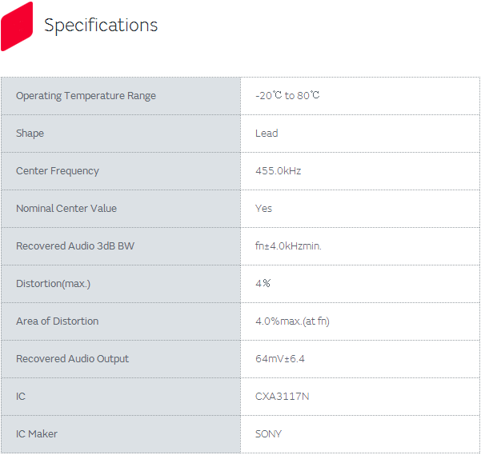Viewport: 481px width, 455px height.
Task: Click the Specifications heading text
Action: 101,26
